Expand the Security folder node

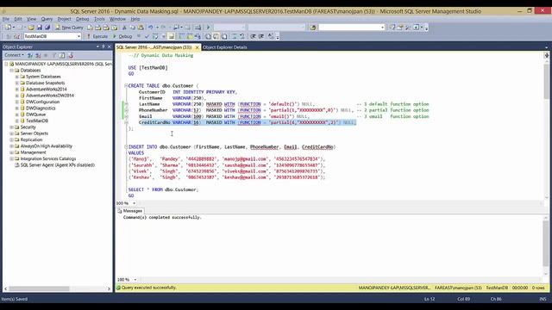11,127
